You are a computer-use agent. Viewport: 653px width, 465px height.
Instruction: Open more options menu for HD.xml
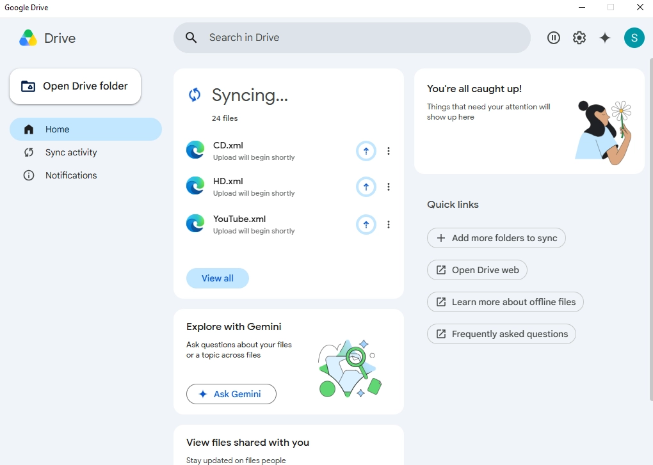[389, 187]
